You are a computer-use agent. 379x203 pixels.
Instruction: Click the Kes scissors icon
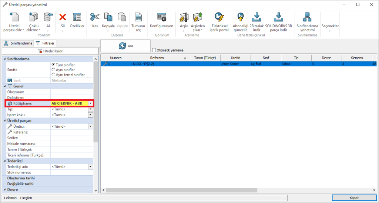[95, 17]
